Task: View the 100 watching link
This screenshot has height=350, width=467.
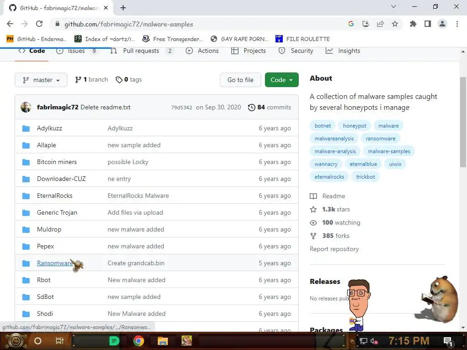Action: pyautogui.click(x=335, y=222)
